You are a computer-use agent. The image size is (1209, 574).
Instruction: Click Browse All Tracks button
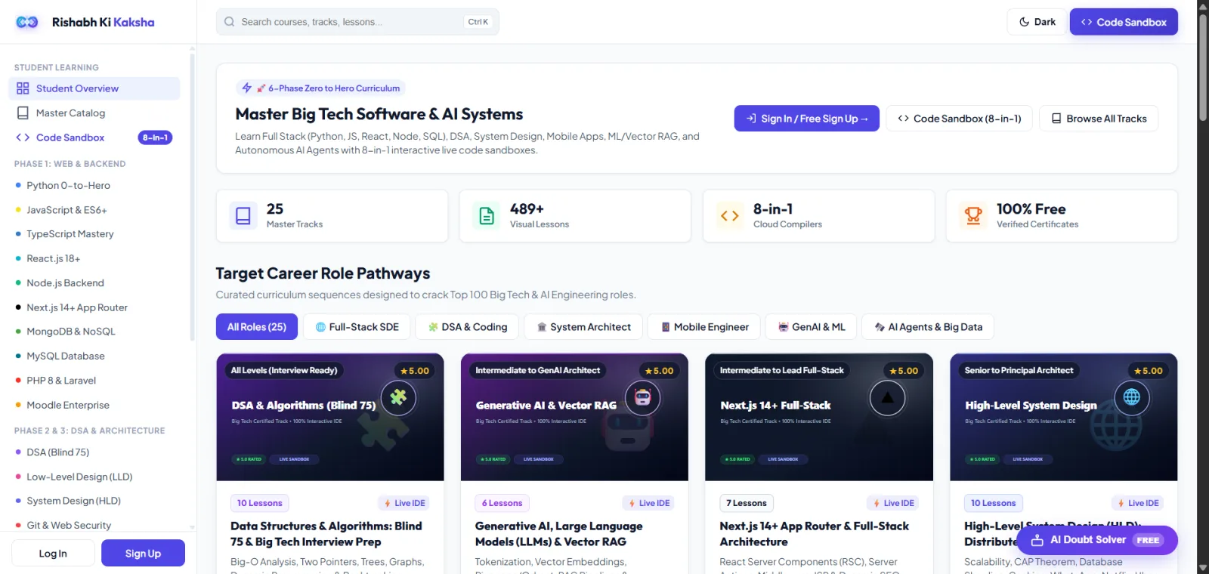point(1099,119)
